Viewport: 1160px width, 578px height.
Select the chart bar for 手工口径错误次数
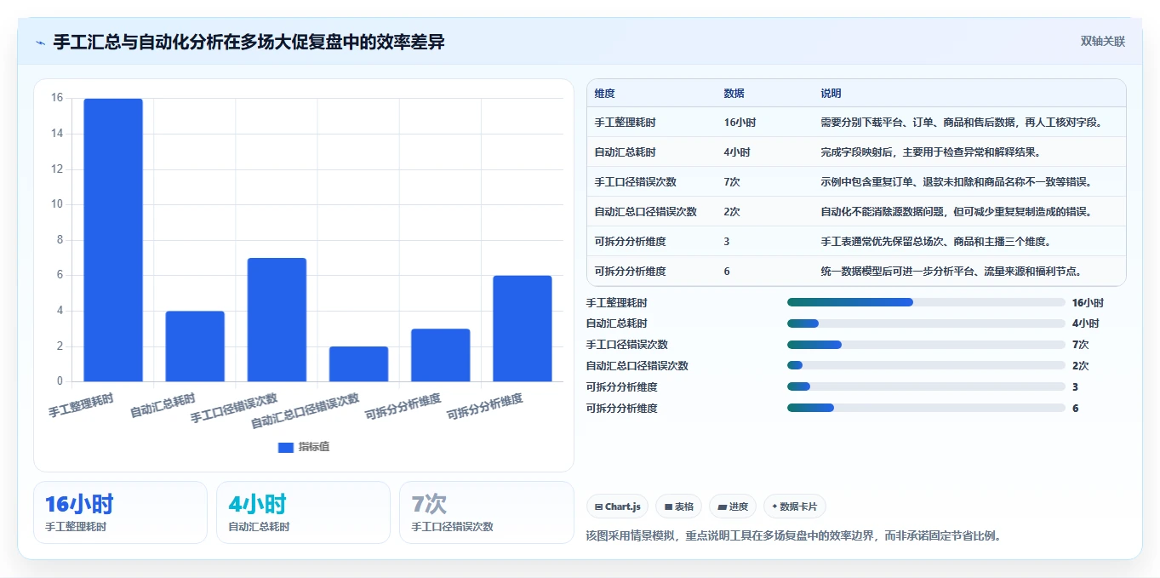[x=277, y=320]
